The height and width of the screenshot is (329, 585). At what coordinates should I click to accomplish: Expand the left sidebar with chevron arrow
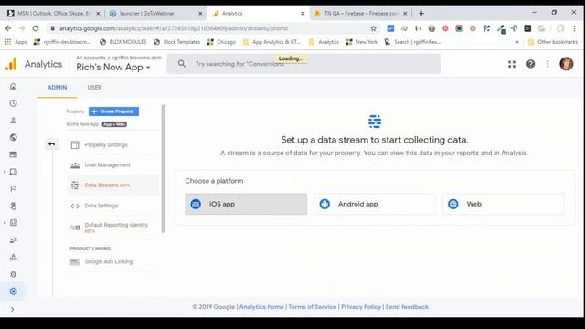[x=12, y=309]
